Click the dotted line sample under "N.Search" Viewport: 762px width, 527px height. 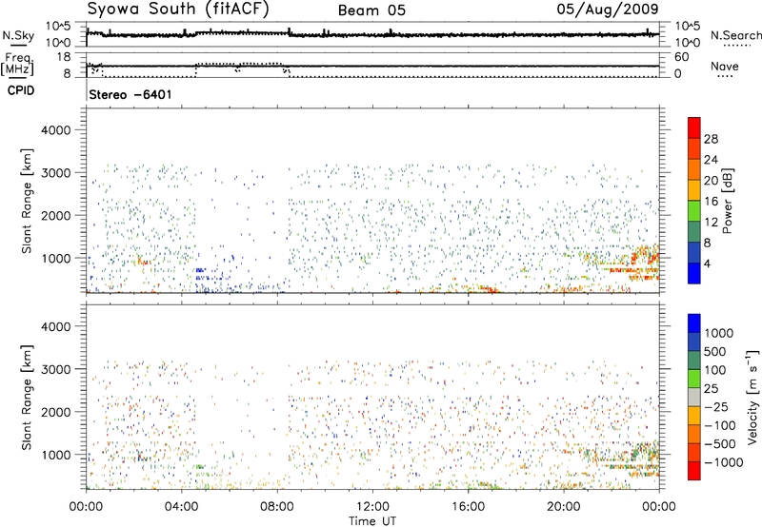(x=737, y=46)
